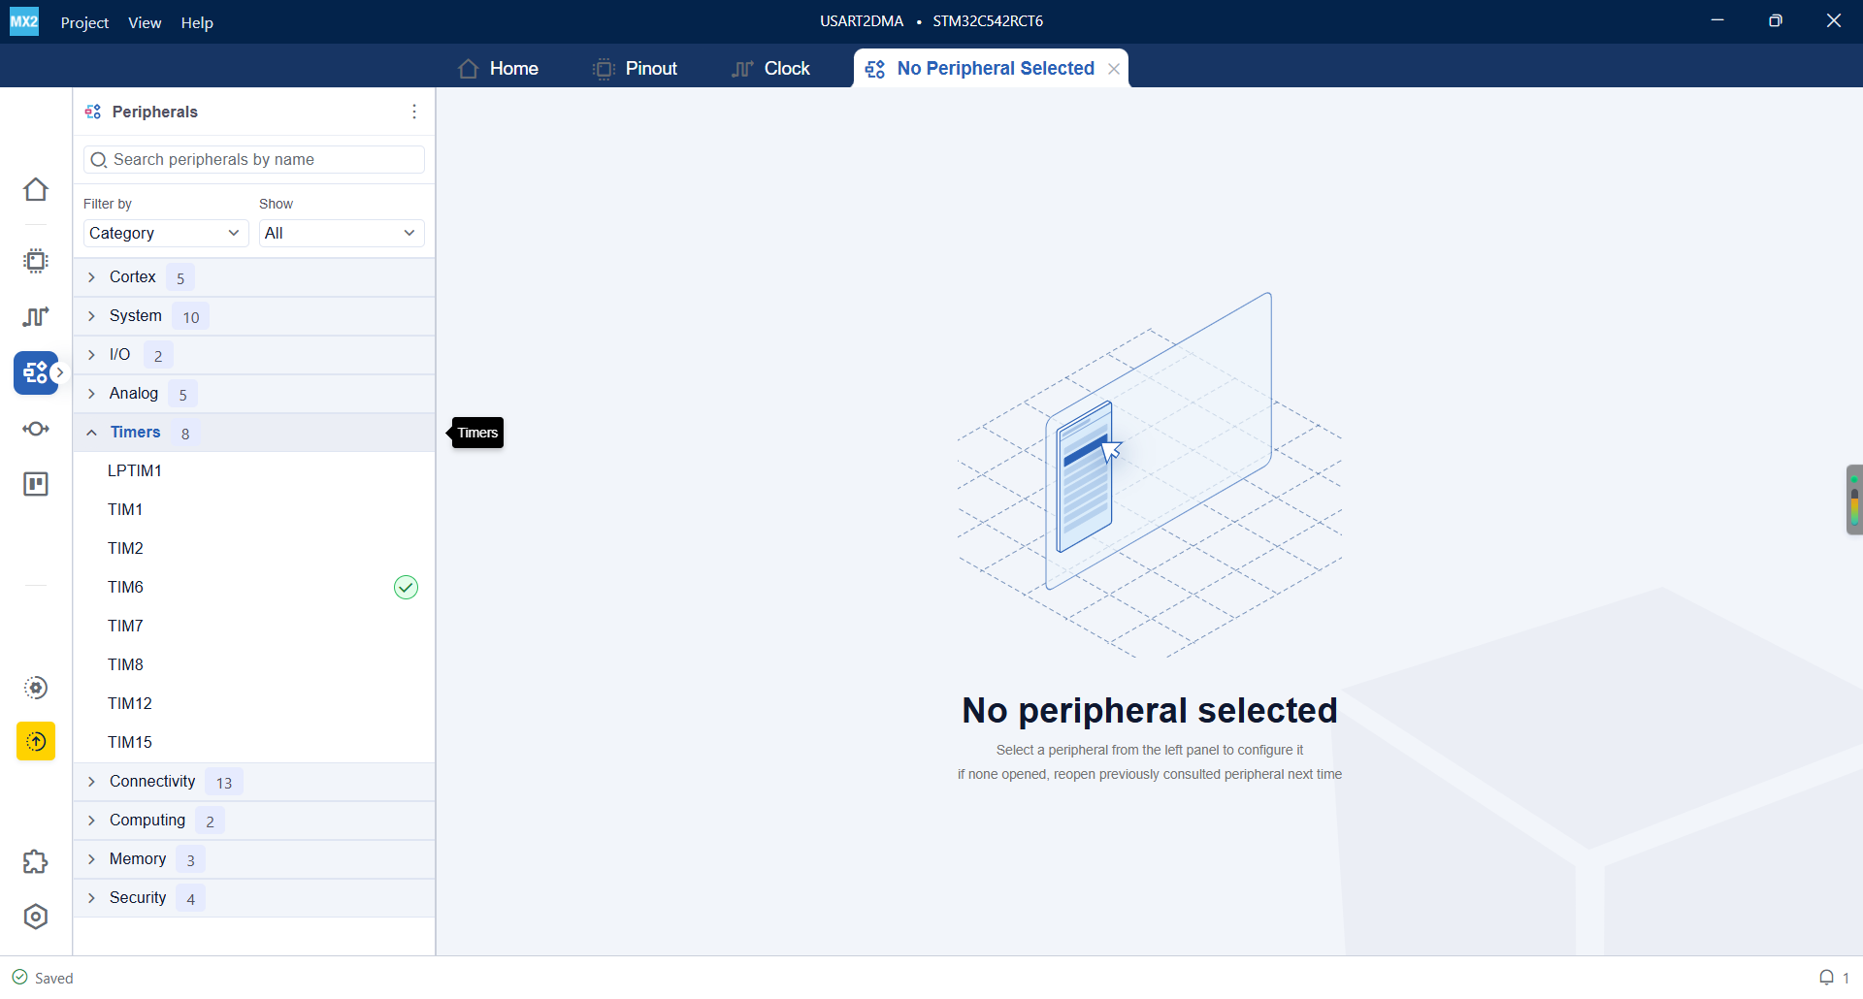
Task: Open the Clock waveform icon in sidebar
Action: coord(36,317)
